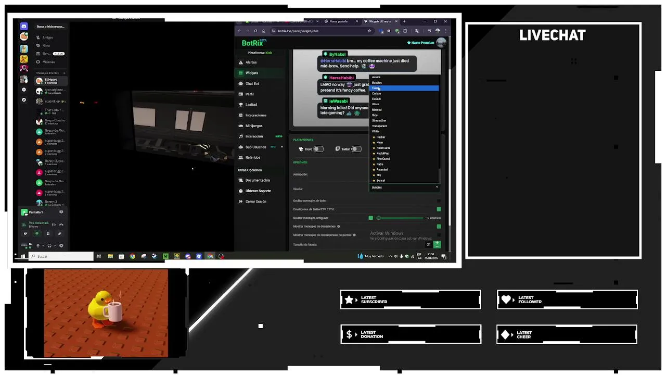
Task: Click the taskbar volume icon
Action: pos(396,256)
